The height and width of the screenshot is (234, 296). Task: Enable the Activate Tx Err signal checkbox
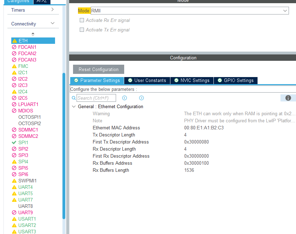click(82, 29)
